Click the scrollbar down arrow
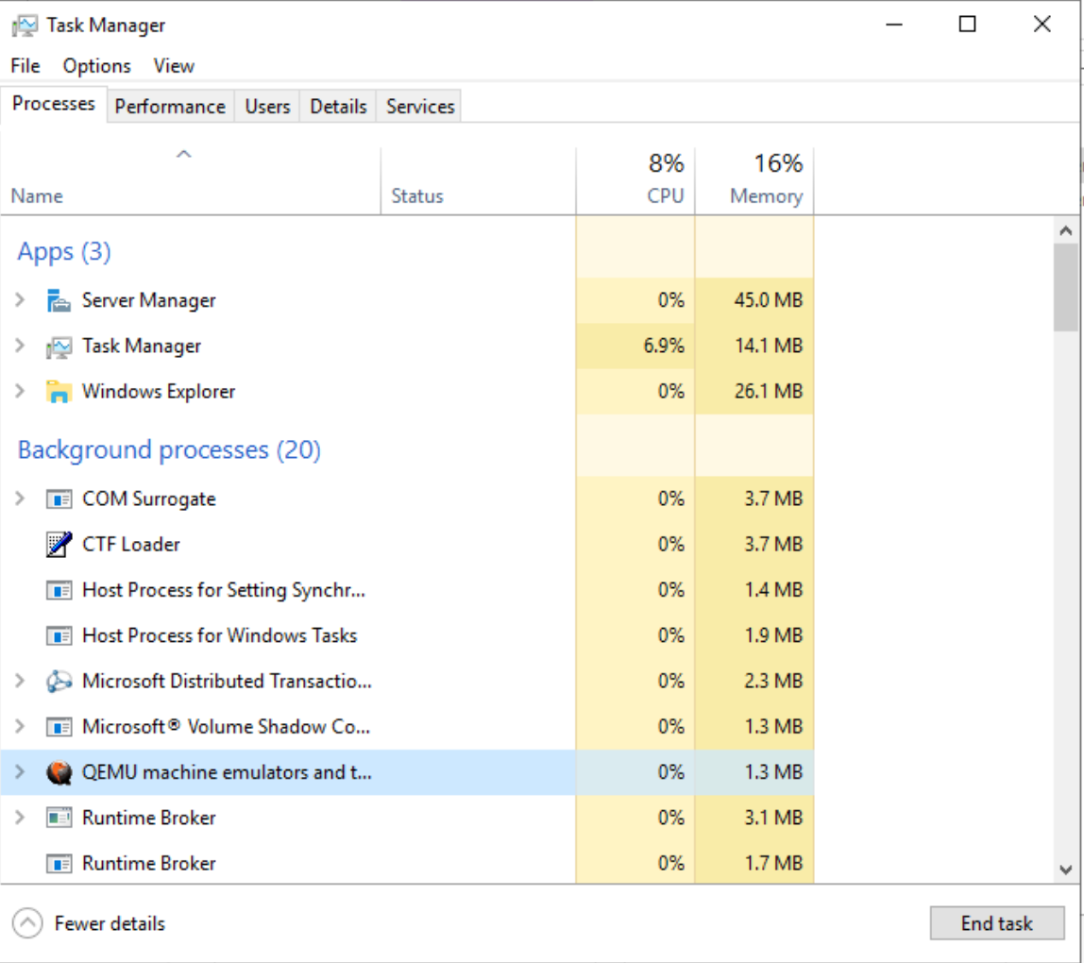The width and height of the screenshot is (1084, 963). coord(1066,870)
